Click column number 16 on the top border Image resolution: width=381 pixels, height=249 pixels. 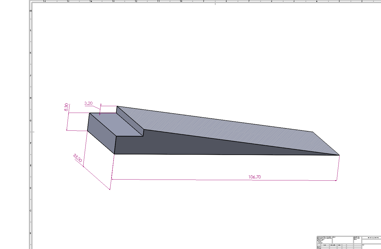[44, 1]
